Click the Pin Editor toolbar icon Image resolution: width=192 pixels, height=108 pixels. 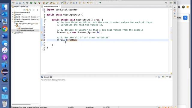(100, 3)
